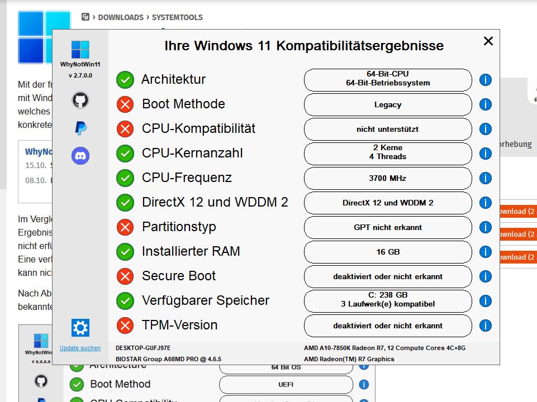
Task: Click green check icon beside Architektur
Action: pyautogui.click(x=125, y=80)
